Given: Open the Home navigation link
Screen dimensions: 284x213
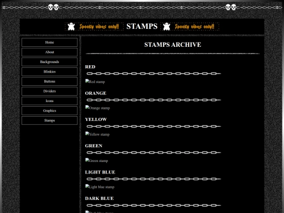Looking at the screenshot, I should point(49,43).
